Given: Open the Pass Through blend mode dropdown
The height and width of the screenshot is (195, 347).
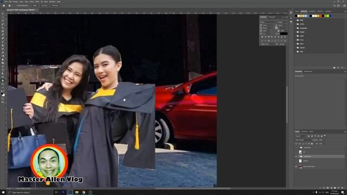Looking at the screenshot, I should 303,140.
